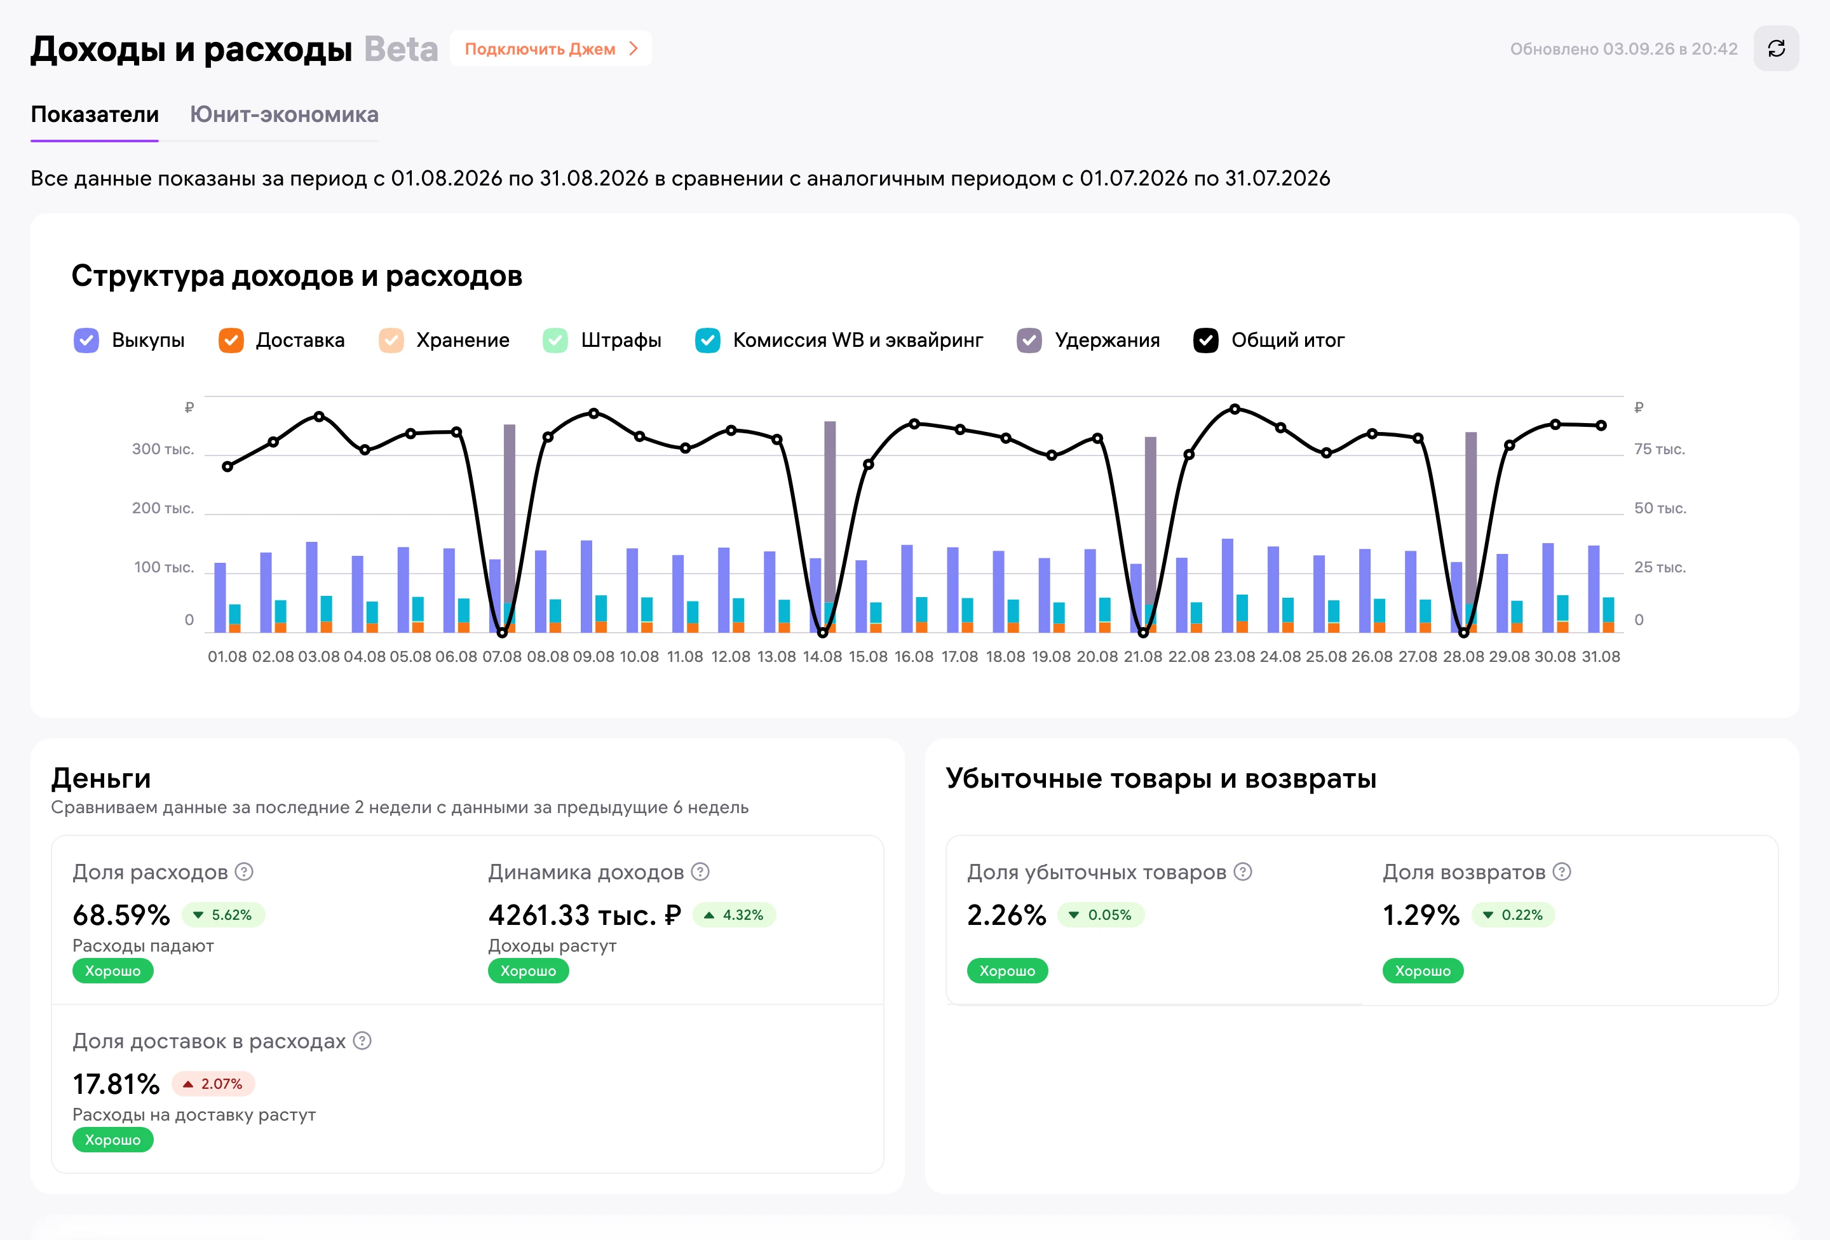1830x1240 pixels.
Task: Click the 01.08 total line point
Action: (x=227, y=467)
